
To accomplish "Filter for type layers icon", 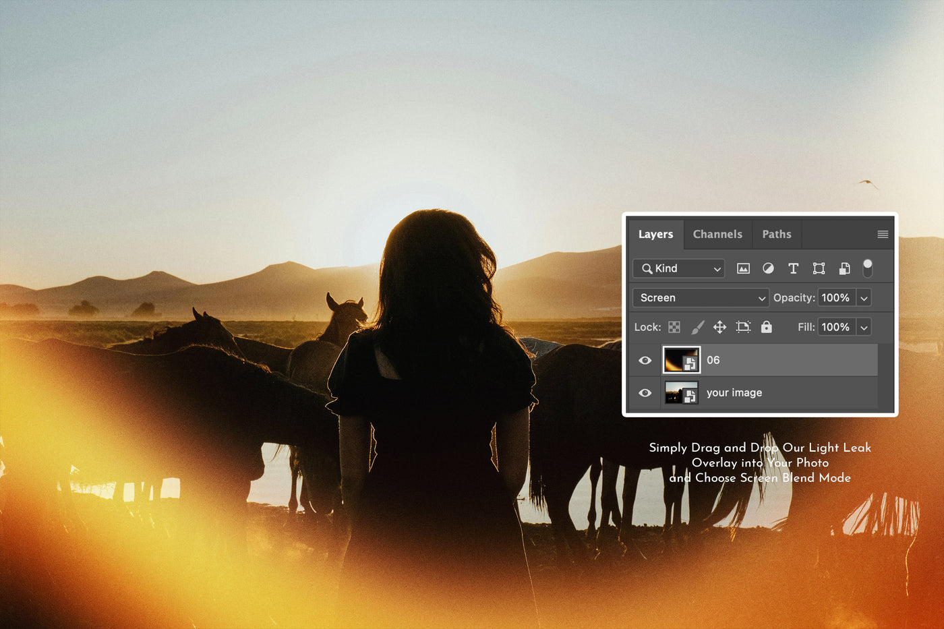I will (793, 268).
